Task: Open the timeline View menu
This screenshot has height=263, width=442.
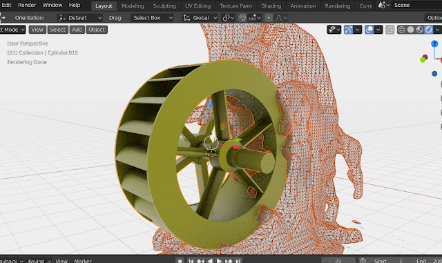Action: pyautogui.click(x=61, y=261)
